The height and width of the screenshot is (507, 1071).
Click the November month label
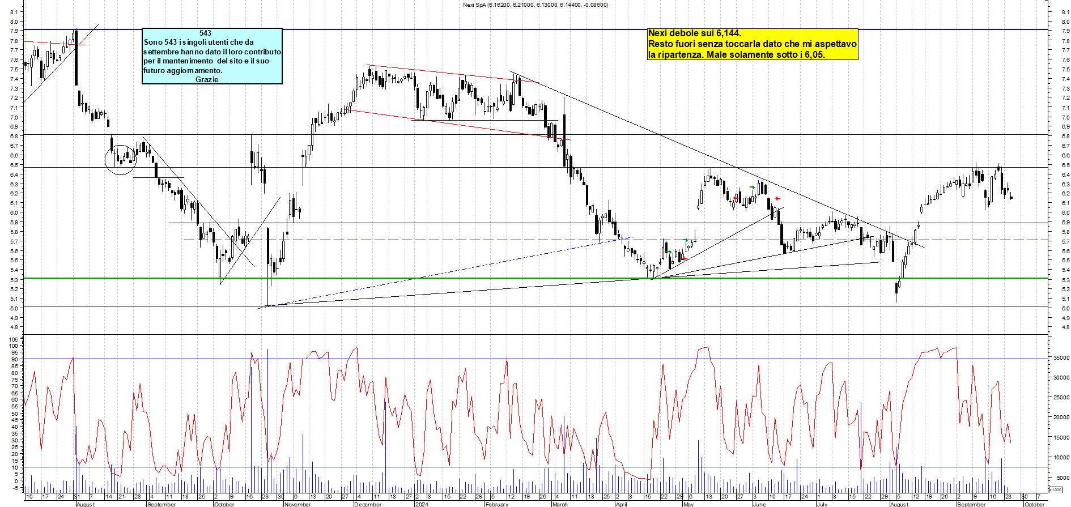click(x=297, y=504)
